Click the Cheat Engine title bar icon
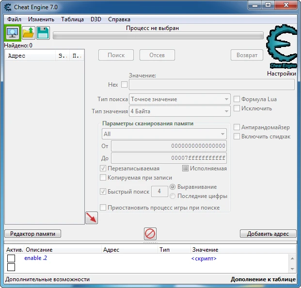 point(8,7)
